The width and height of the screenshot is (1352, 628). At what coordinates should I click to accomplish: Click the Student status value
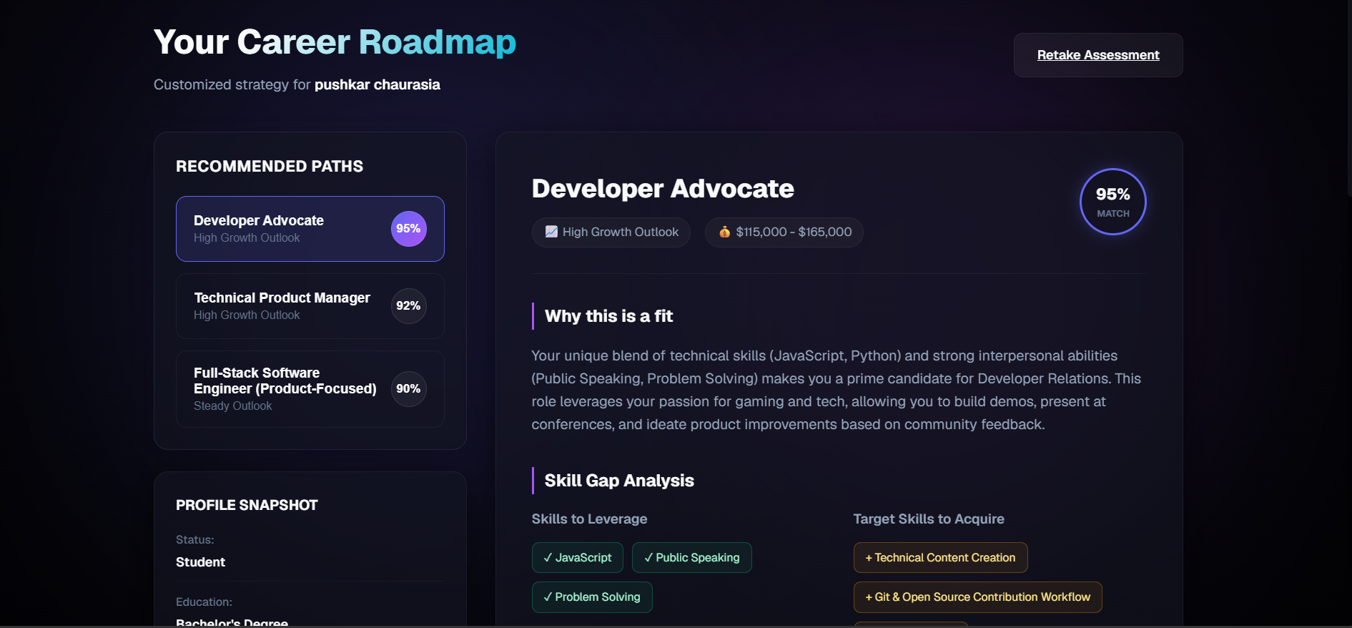[x=200, y=562]
